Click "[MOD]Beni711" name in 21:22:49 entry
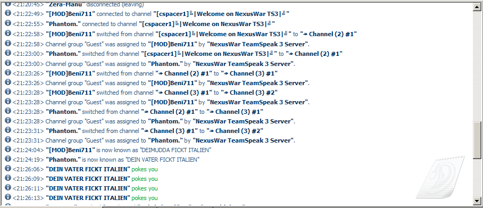Screen dimensions: 483x208 71,14
